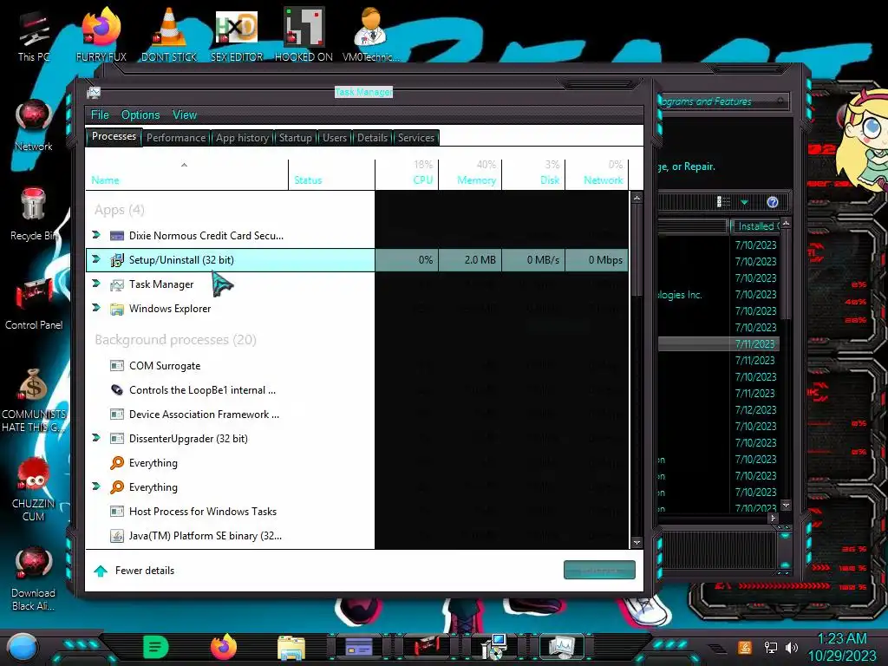Open the FURRY FUX Firefox desktop icon
Screen dimensions: 888x666
tap(101, 35)
